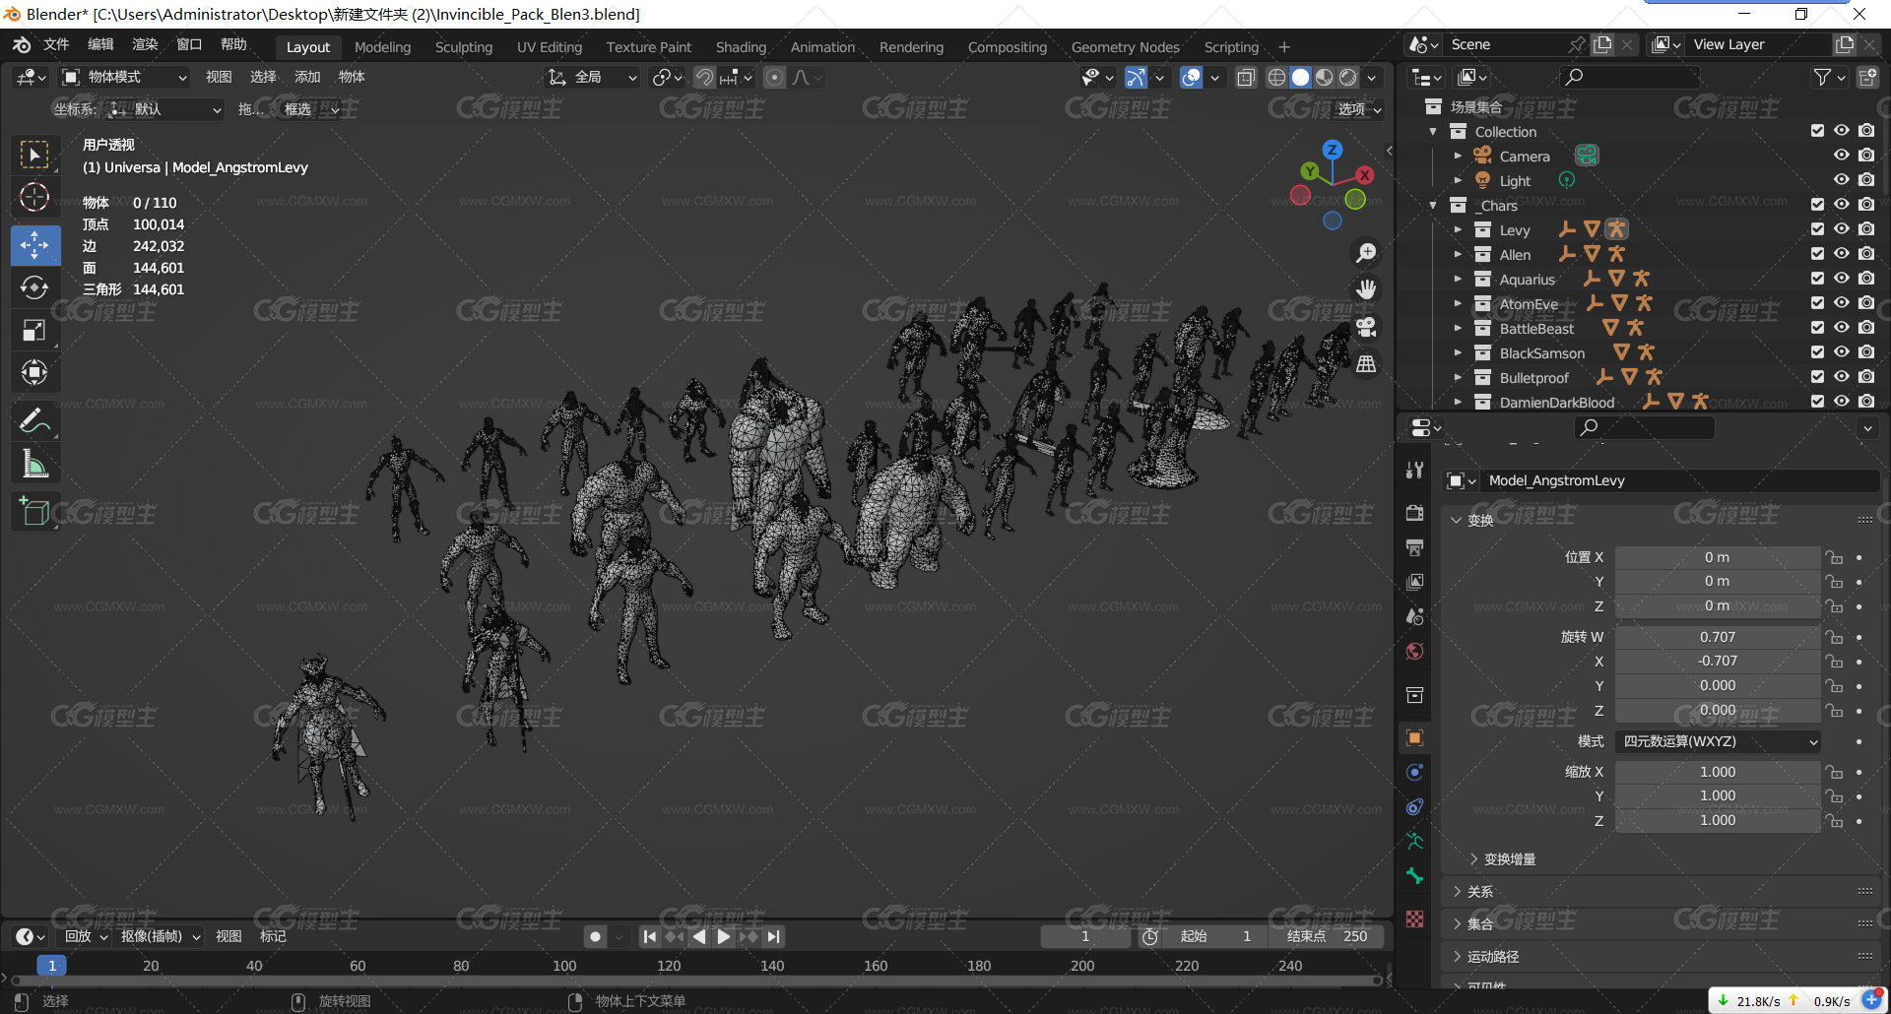Activate the Transform tool

(x=34, y=372)
